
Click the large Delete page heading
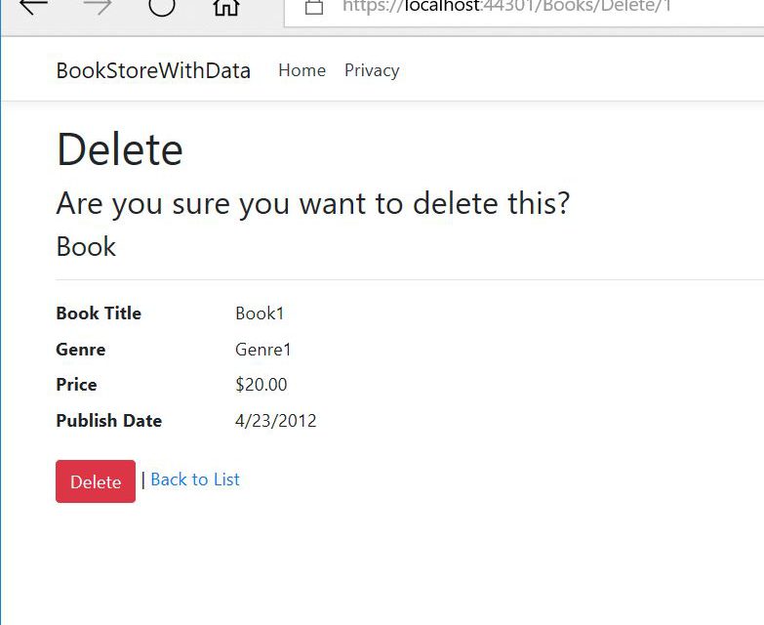(x=120, y=150)
